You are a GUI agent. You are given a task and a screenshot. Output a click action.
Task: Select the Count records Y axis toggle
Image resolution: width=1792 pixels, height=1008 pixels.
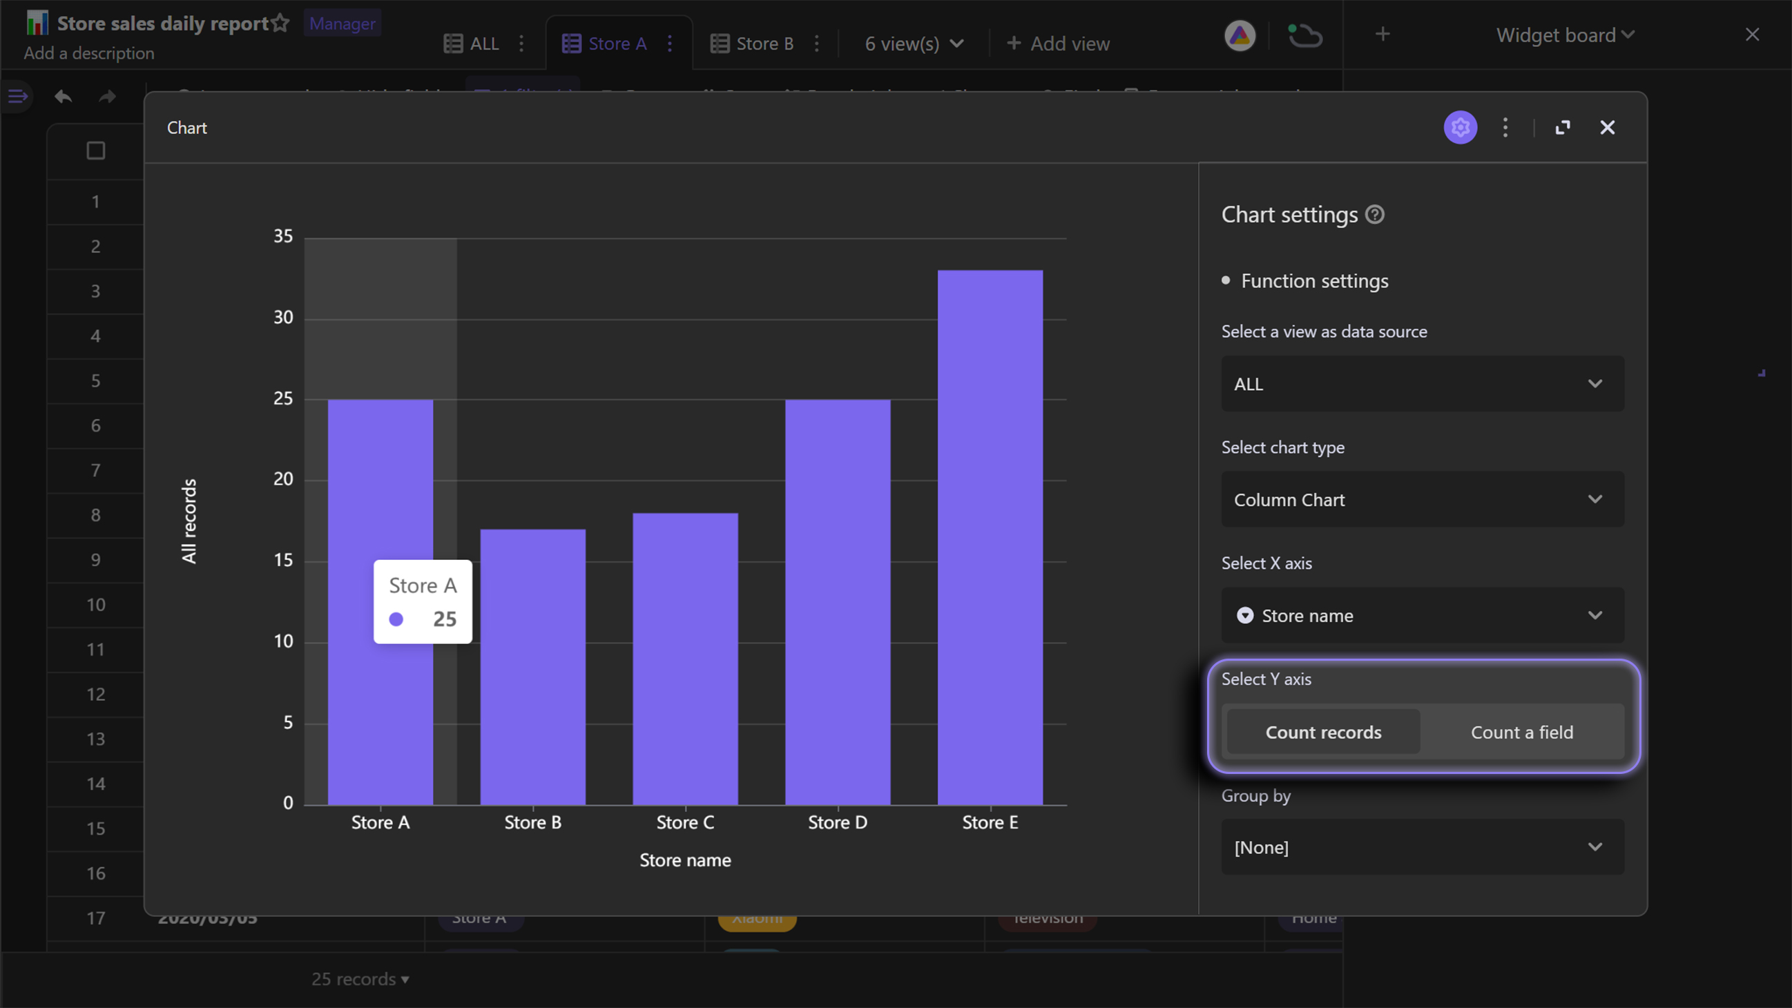(1324, 731)
